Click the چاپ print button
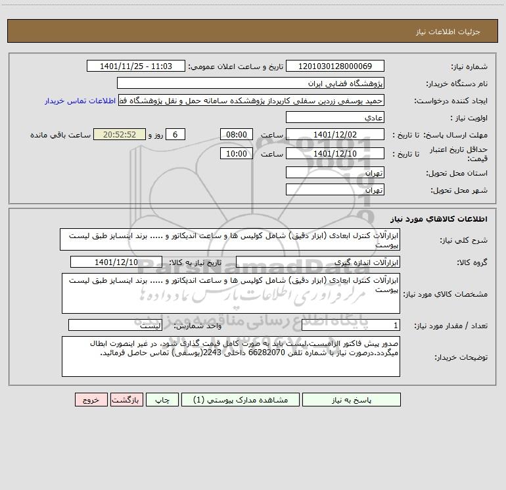 pos(162,399)
